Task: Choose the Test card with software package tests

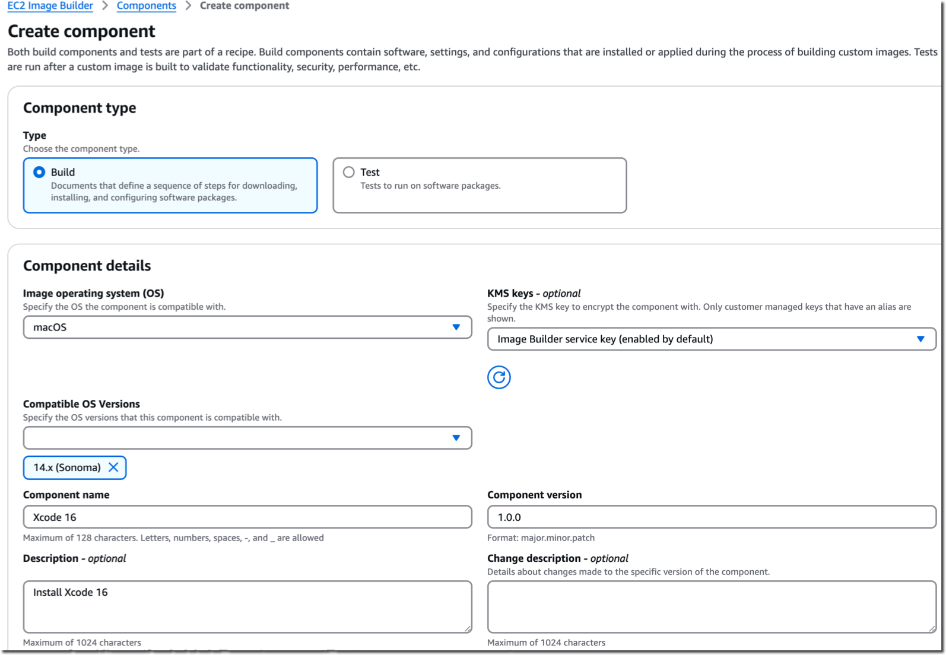Action: click(x=480, y=185)
